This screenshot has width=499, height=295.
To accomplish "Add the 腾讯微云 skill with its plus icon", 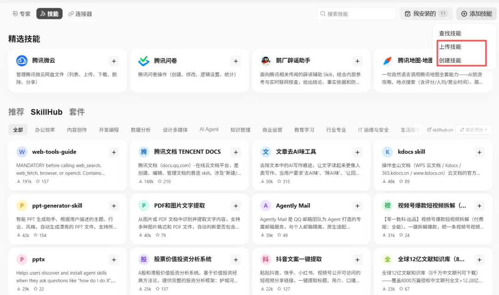I will 114,61.
